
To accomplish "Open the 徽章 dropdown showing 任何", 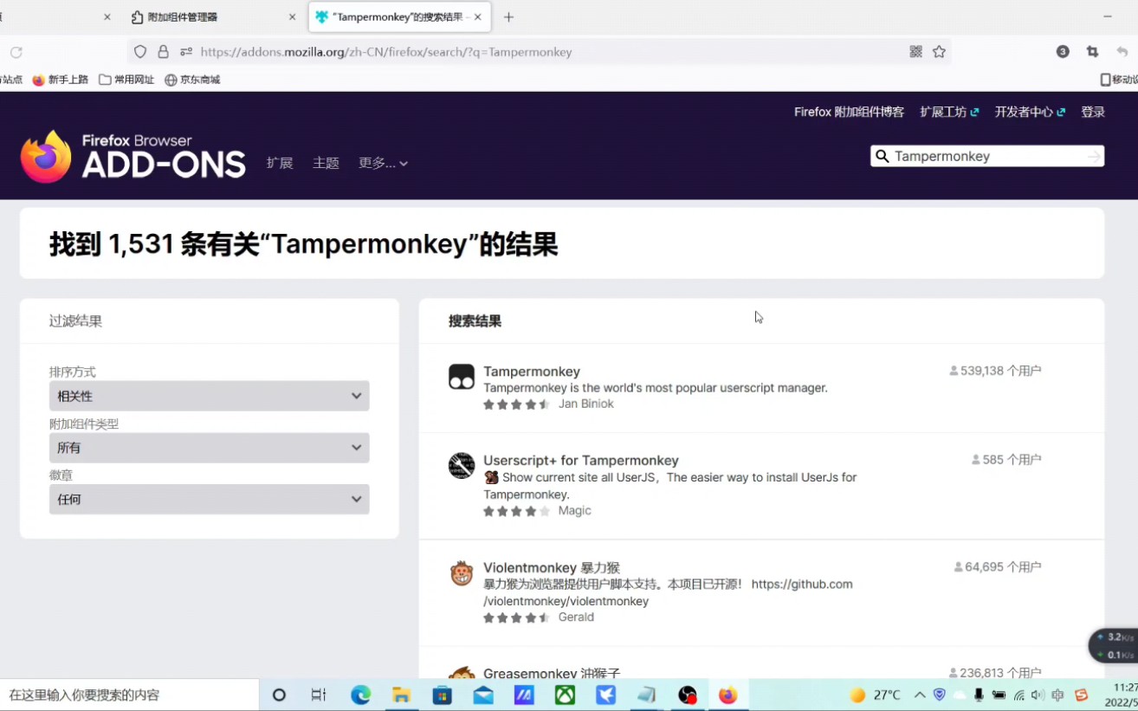I will point(209,499).
